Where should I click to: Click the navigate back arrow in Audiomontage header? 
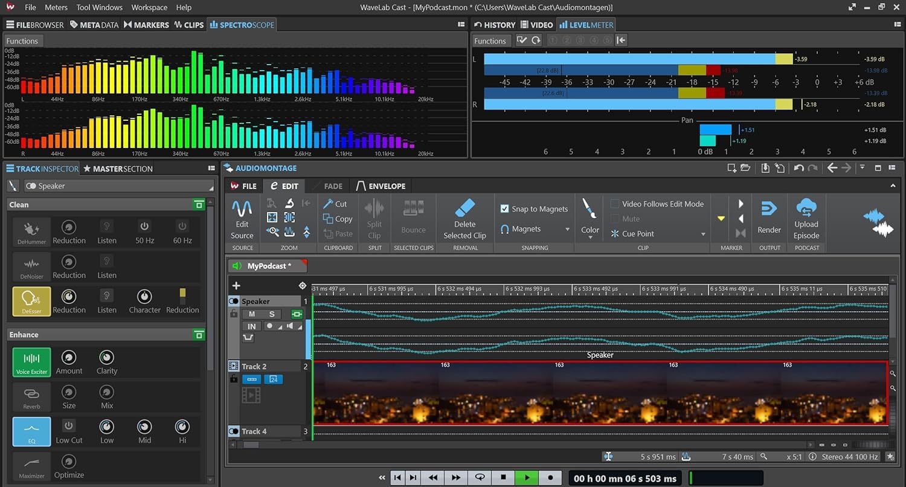pyautogui.click(x=832, y=168)
